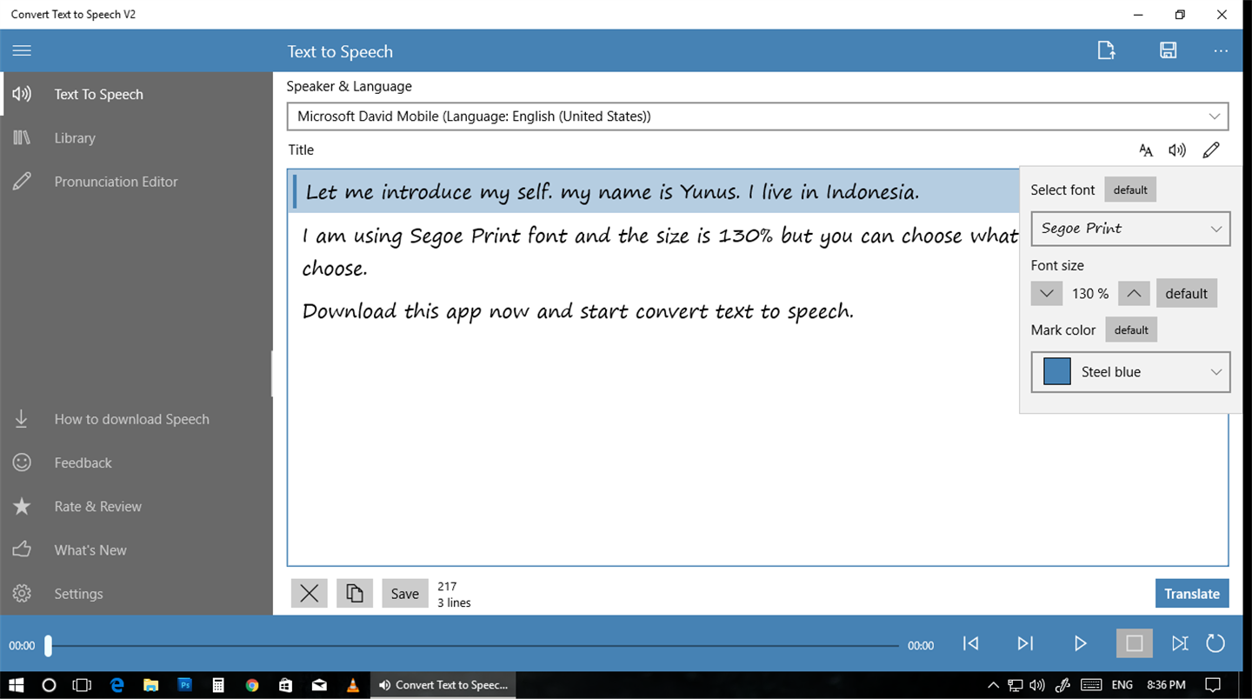Open Chrome from taskbar
Viewport: 1252px width, 699px height.
pos(252,685)
